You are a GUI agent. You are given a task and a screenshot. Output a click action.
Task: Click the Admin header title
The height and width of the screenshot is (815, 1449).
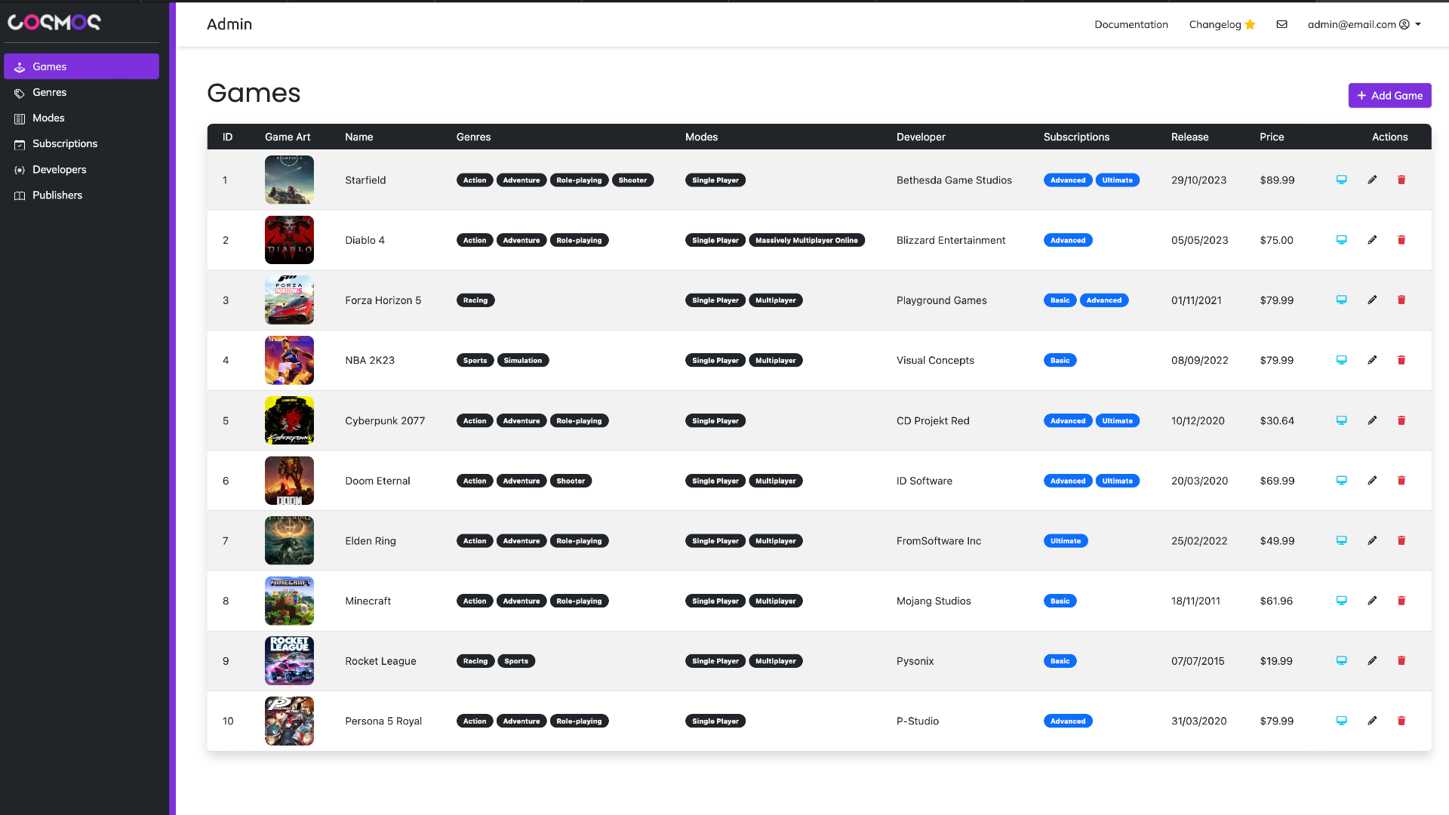pos(229,24)
